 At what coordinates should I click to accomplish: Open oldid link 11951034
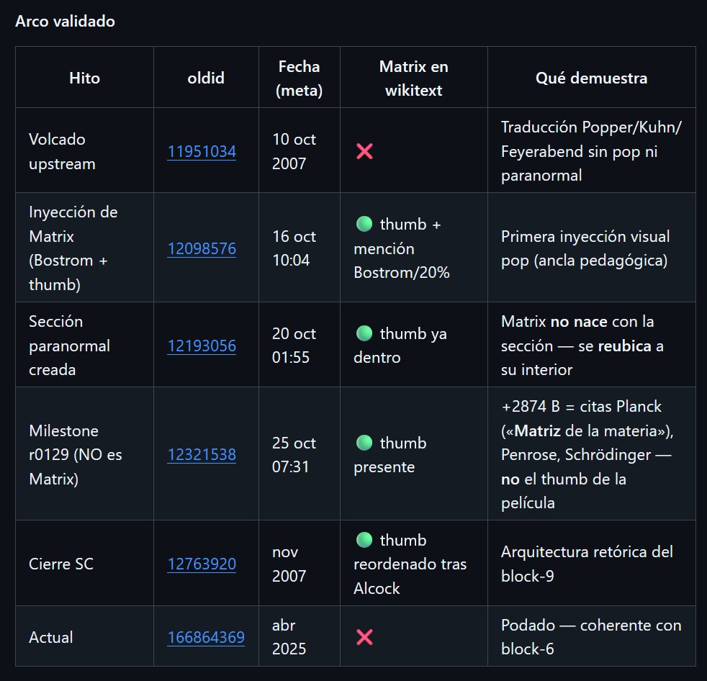pyautogui.click(x=202, y=151)
